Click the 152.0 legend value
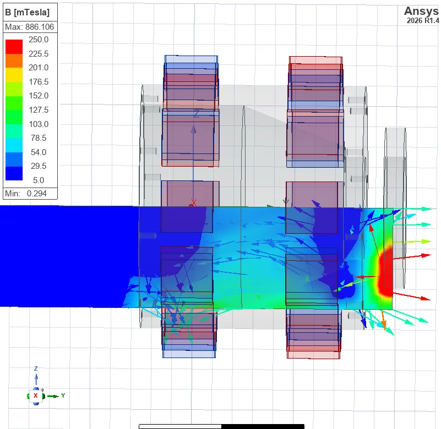441x429 pixels. pos(39,96)
